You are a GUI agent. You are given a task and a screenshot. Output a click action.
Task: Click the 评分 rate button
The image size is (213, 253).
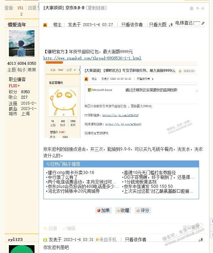tap(143, 210)
